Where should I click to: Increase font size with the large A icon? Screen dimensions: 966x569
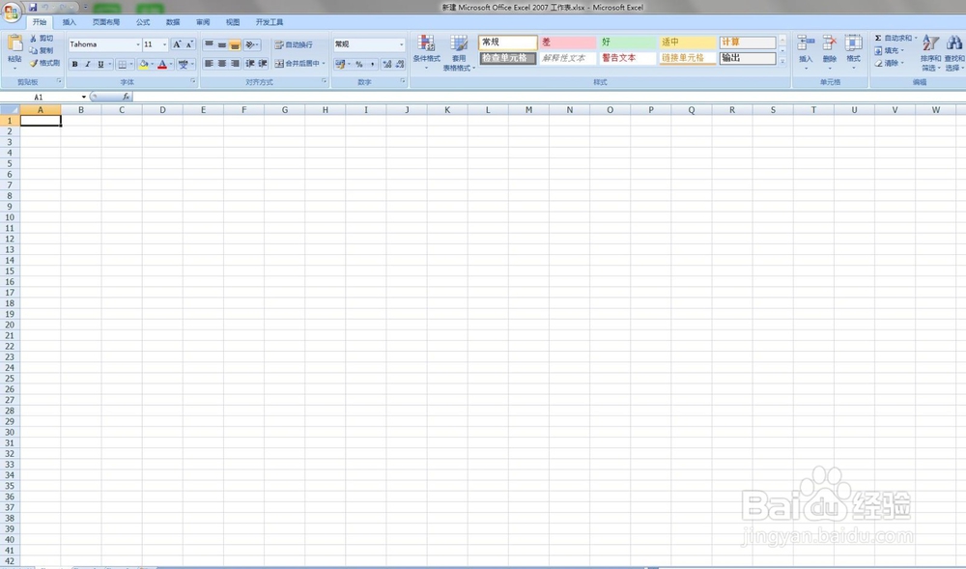point(177,44)
